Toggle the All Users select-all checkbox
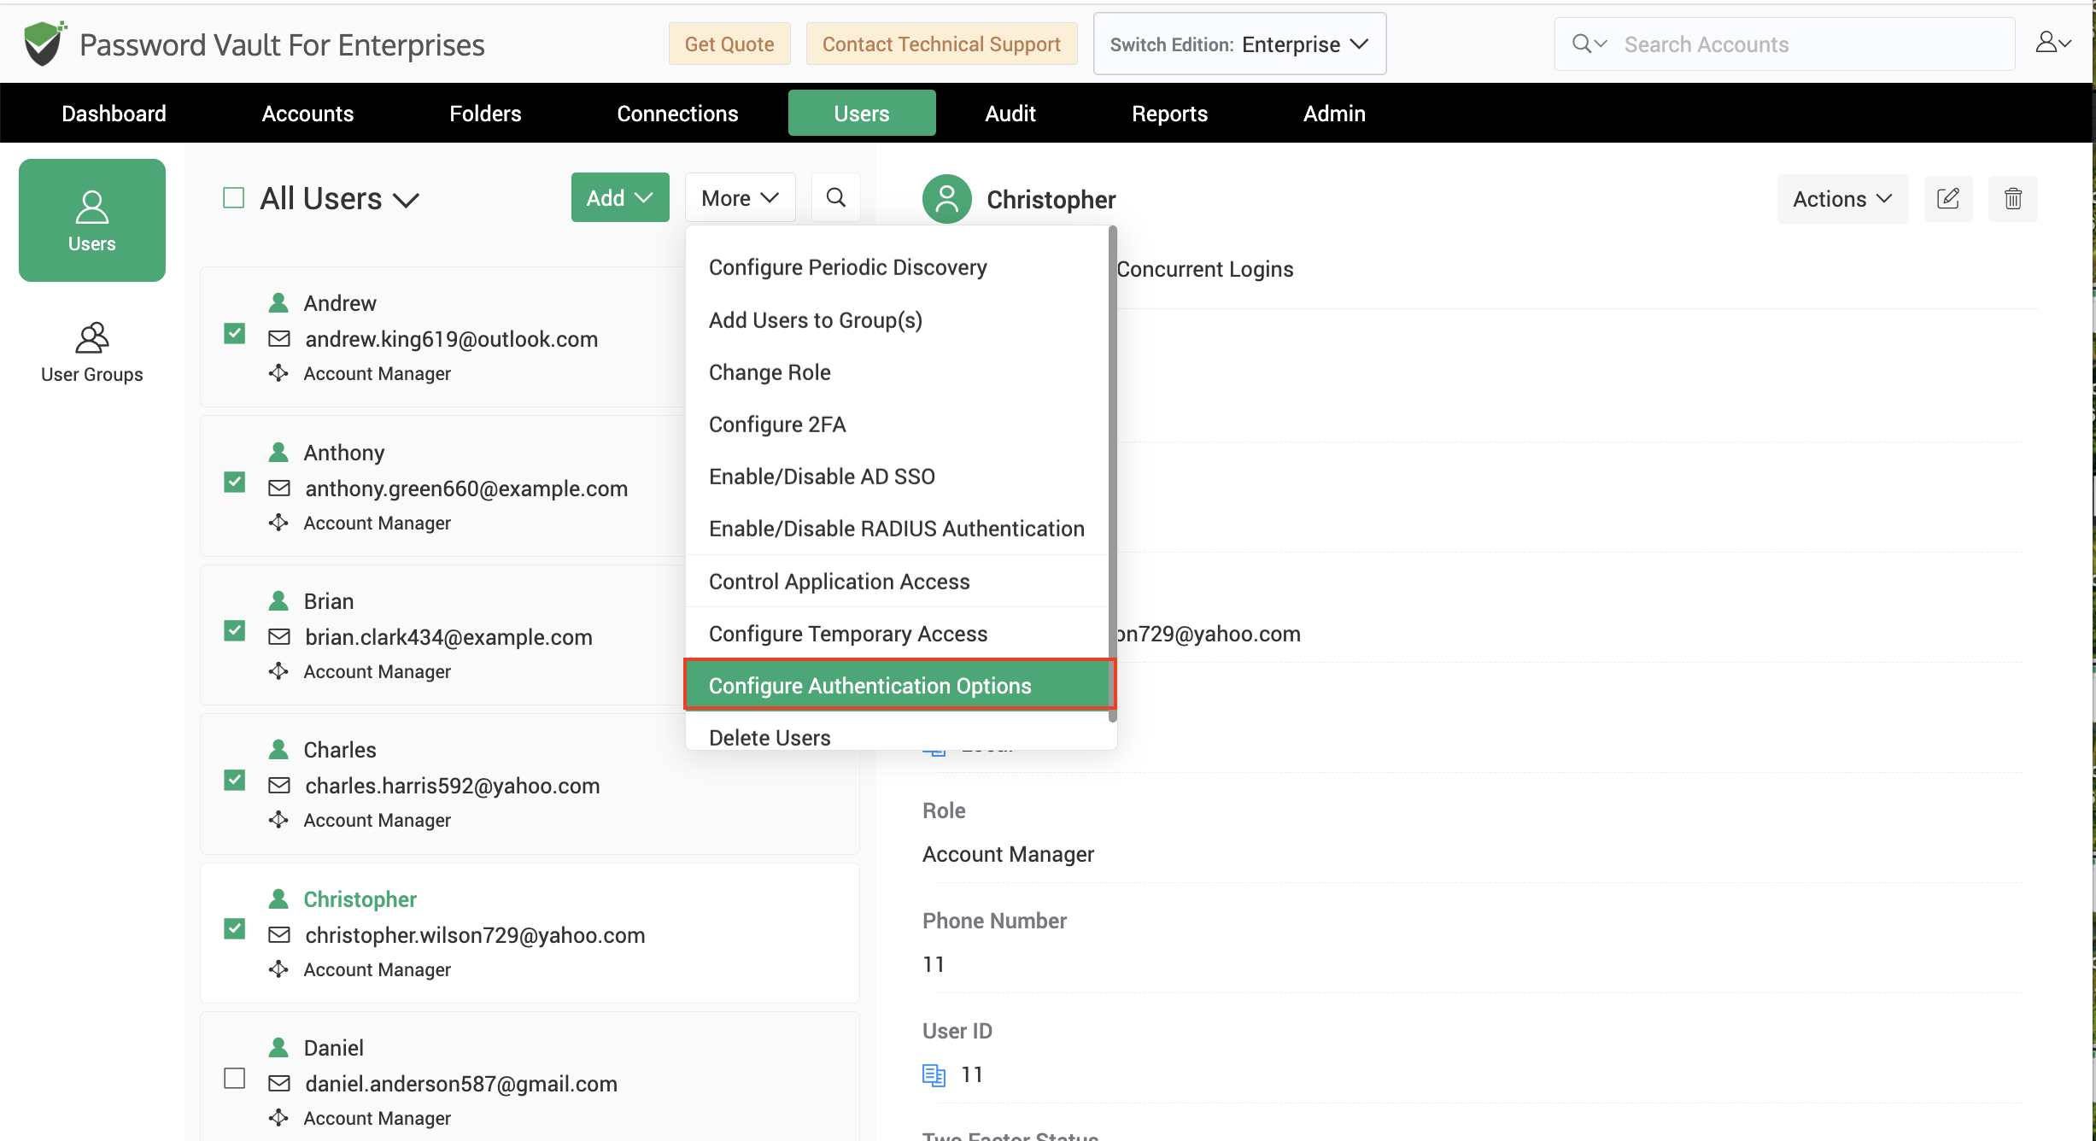Screen dimensions: 2096x1141 pos(234,198)
